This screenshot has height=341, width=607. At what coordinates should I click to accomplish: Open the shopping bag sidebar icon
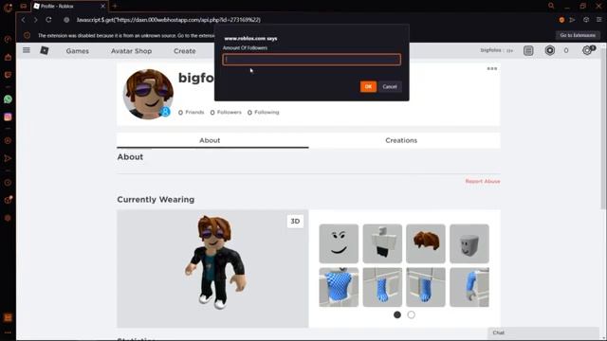8,57
